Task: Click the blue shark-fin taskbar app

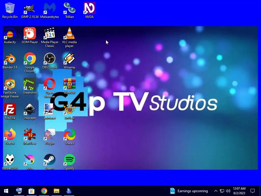Action: click(x=69, y=191)
